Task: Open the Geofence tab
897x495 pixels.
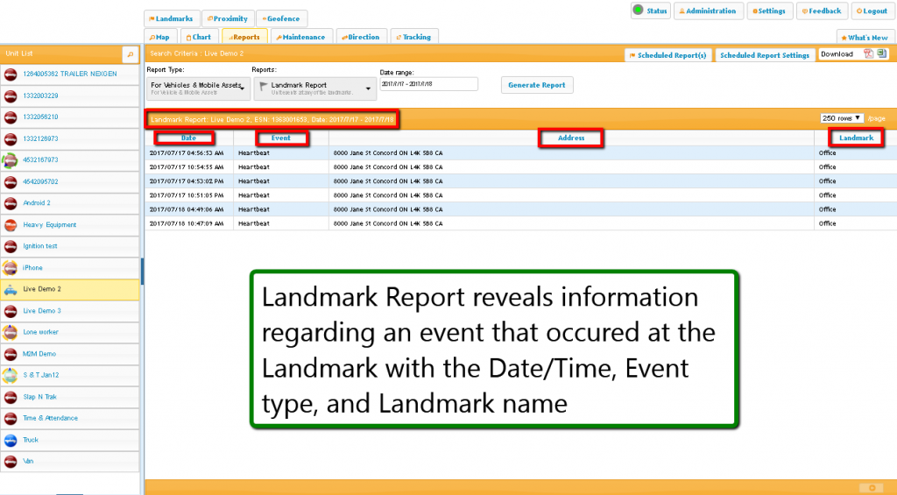Action: click(x=281, y=18)
